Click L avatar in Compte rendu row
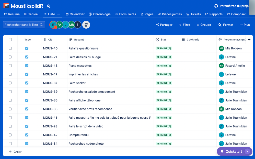Image resolution: width=255 pixels, height=159 pixels. click(x=221, y=135)
